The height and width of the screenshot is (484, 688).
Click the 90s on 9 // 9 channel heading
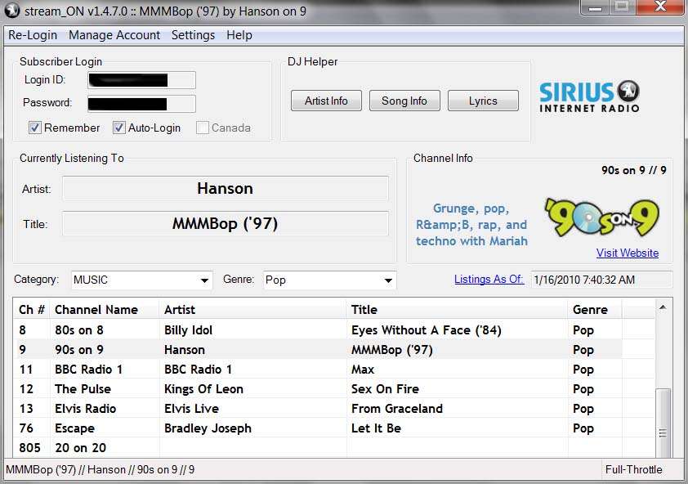click(x=633, y=170)
